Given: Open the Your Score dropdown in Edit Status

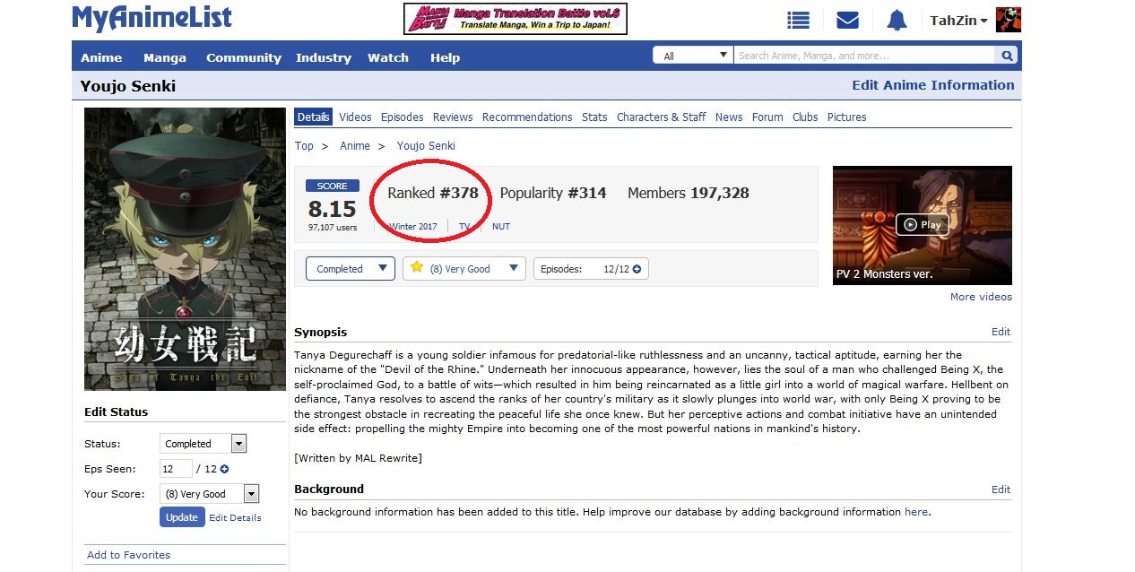Looking at the screenshot, I should (x=209, y=494).
